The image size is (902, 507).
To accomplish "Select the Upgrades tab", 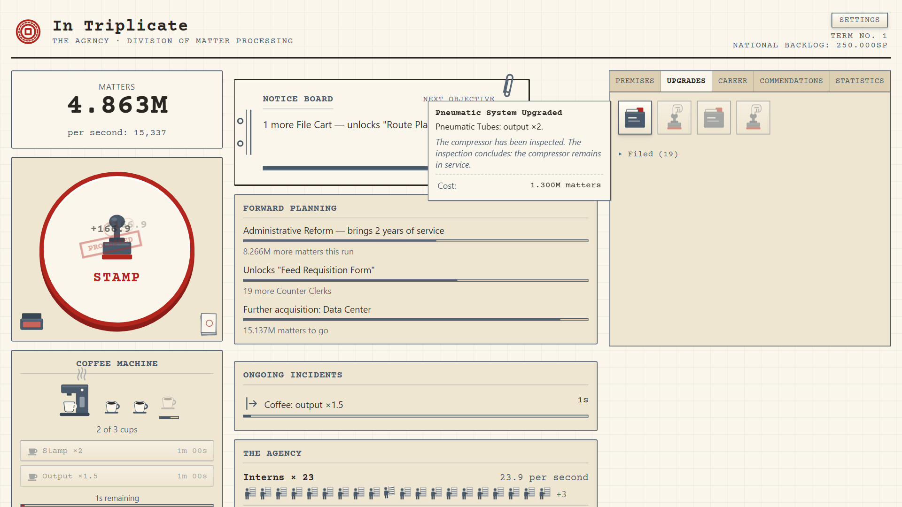I will point(686,81).
